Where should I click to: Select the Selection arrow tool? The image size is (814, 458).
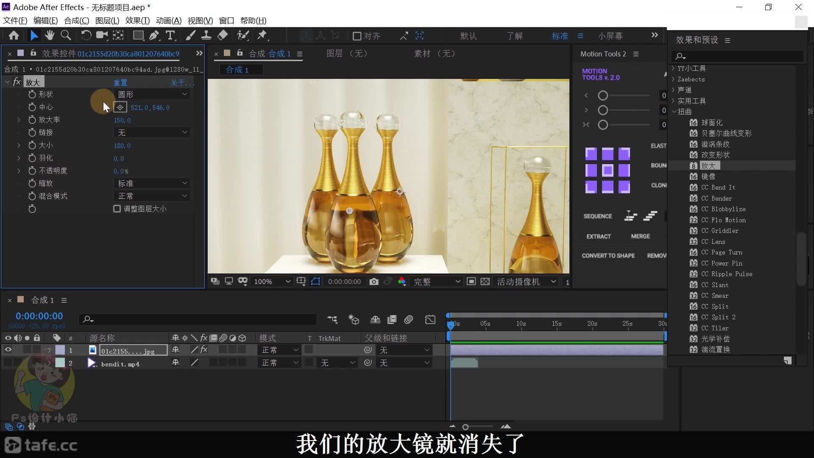(34, 36)
